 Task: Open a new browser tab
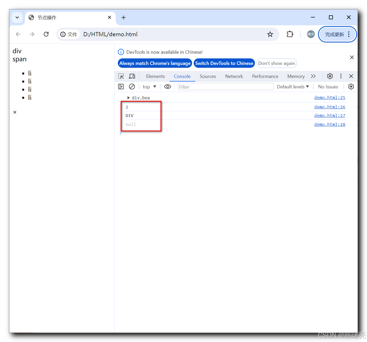pos(124,17)
